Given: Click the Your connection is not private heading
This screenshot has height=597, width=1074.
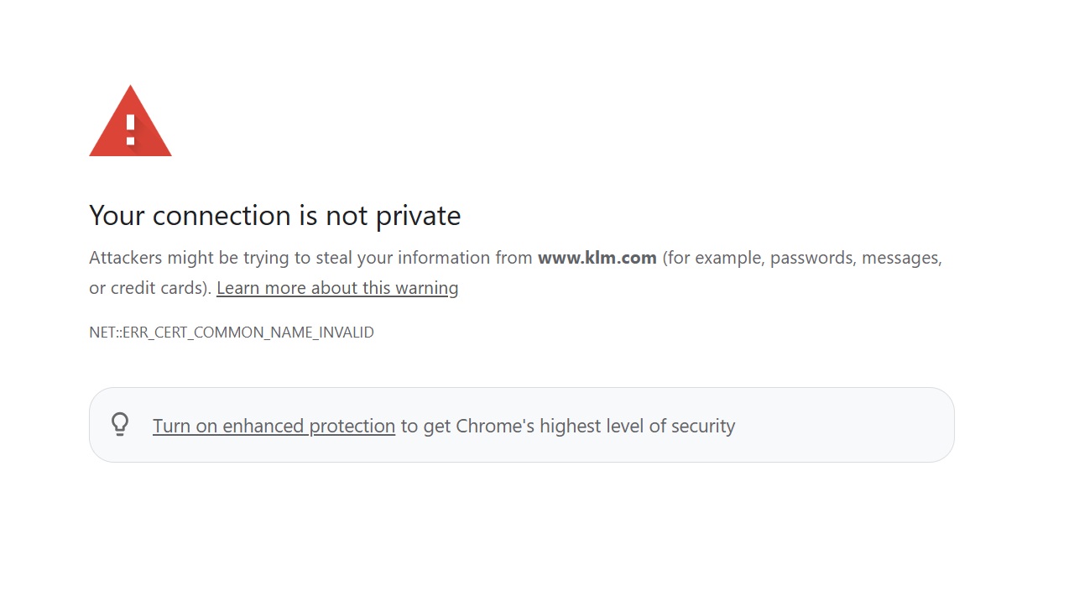Looking at the screenshot, I should (x=275, y=216).
